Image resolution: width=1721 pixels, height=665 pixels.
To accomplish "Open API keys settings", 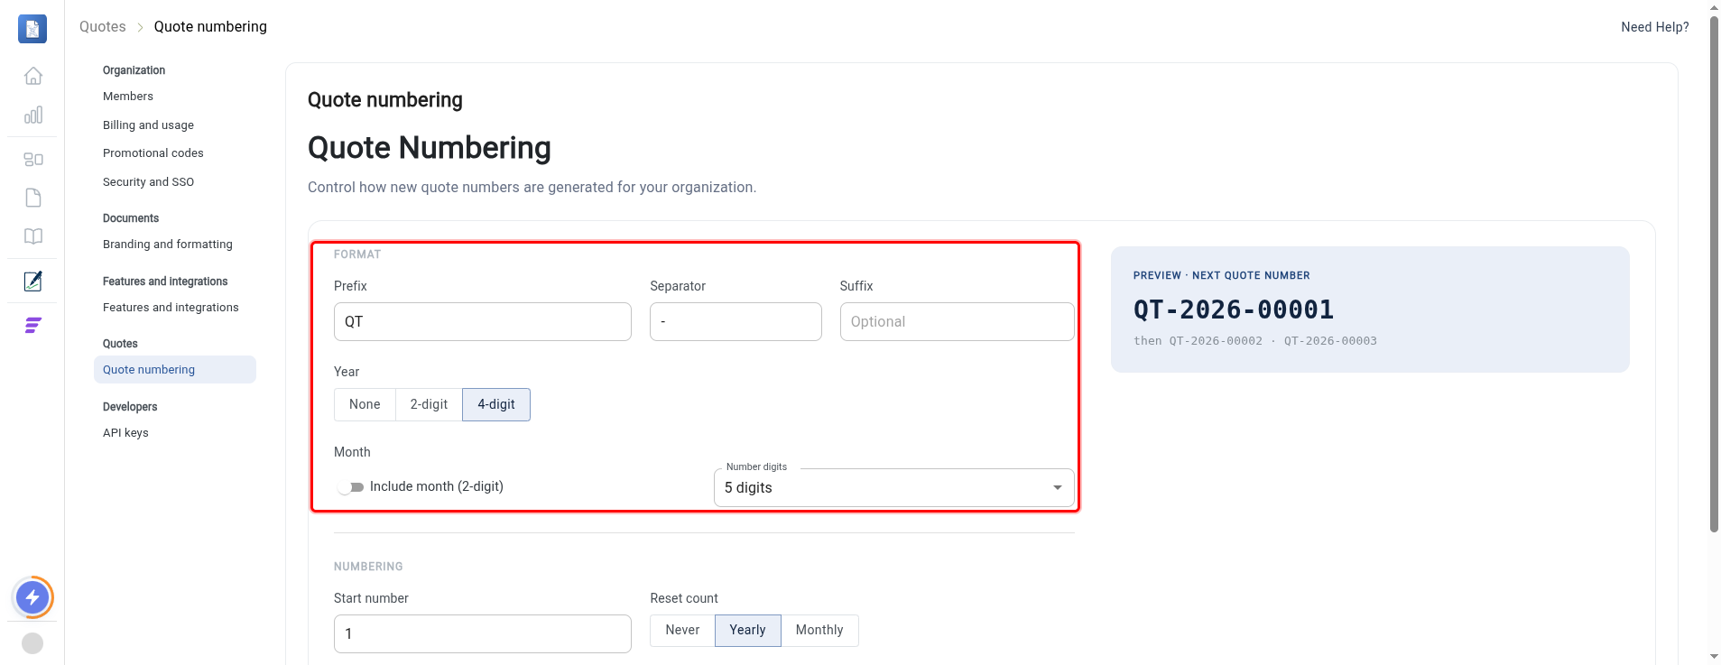I will [x=125, y=433].
